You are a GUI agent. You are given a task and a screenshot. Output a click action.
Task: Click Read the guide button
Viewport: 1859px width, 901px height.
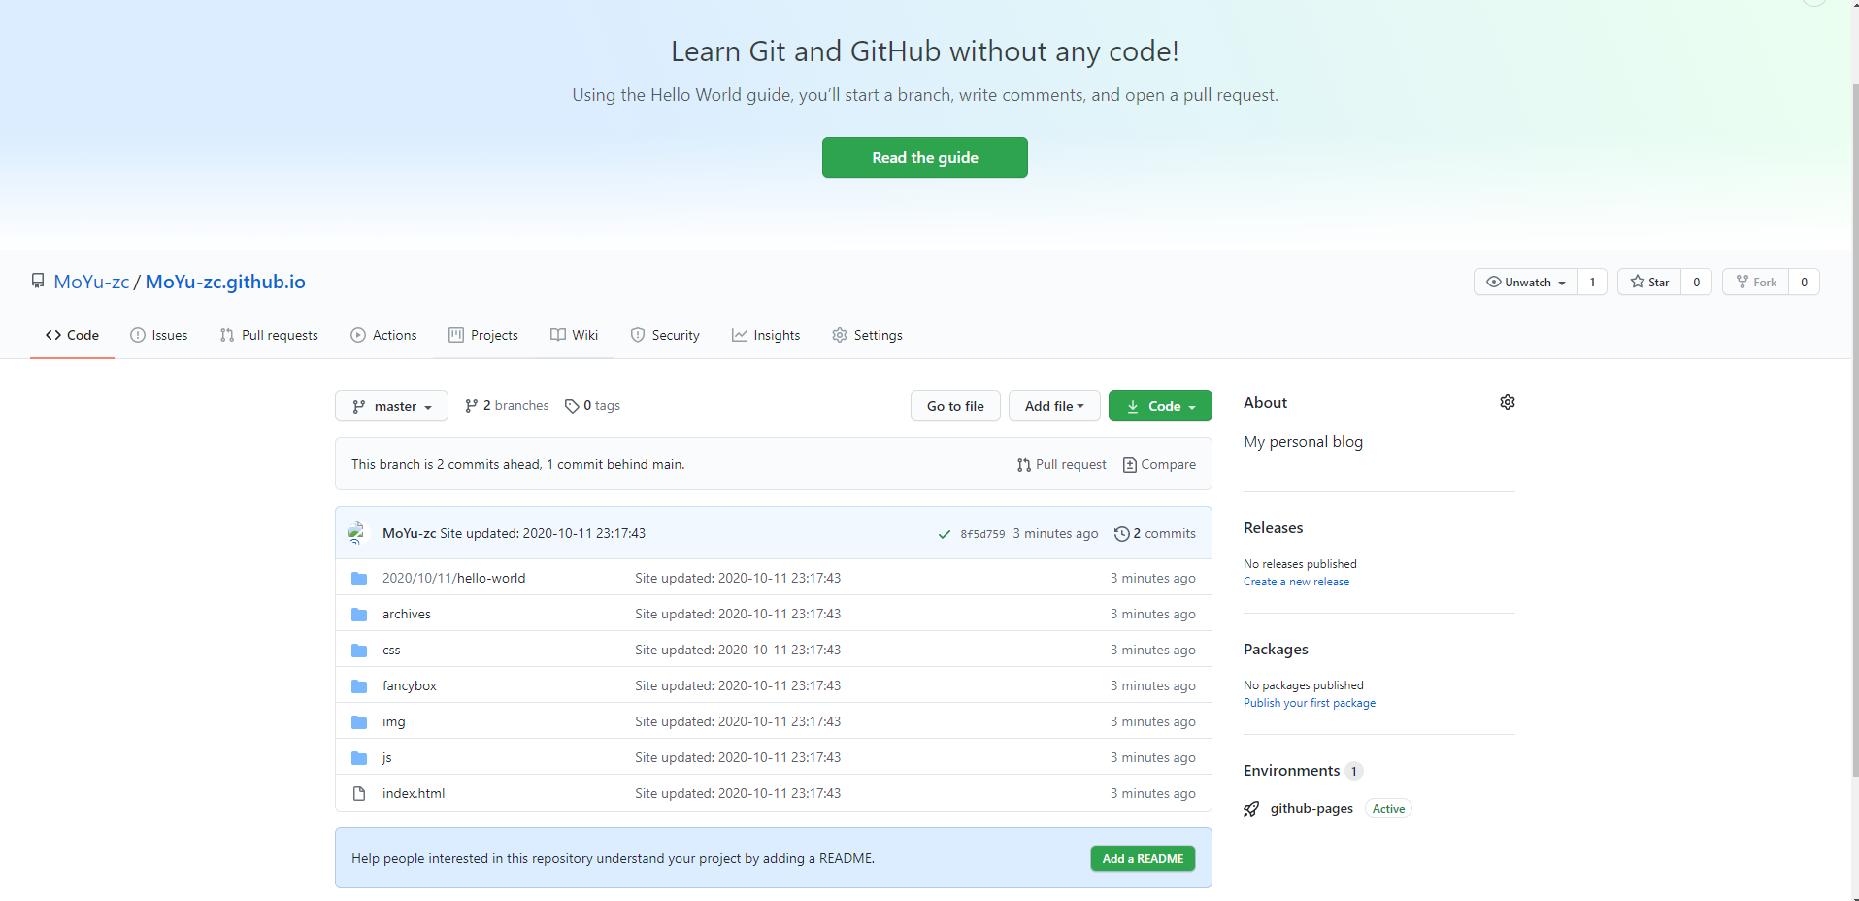(x=925, y=157)
